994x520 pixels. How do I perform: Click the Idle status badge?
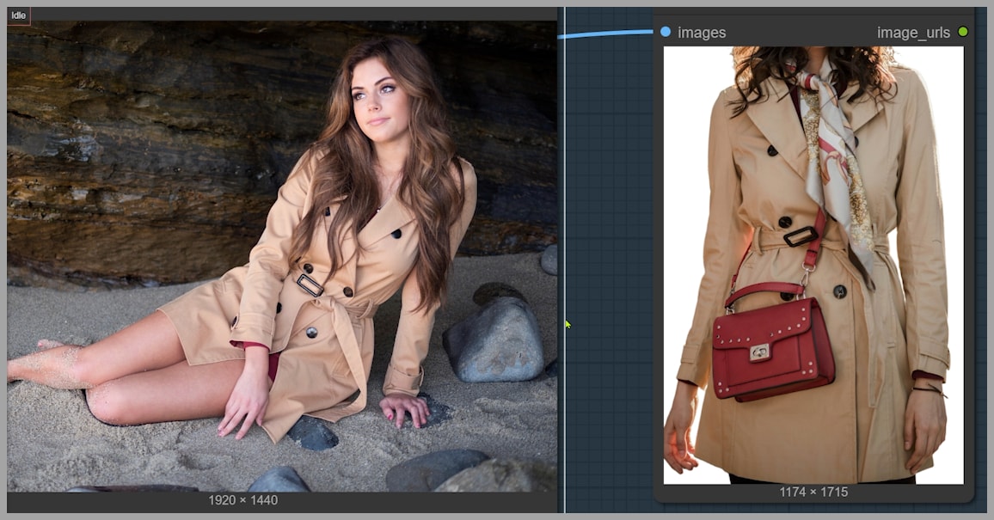[18, 15]
